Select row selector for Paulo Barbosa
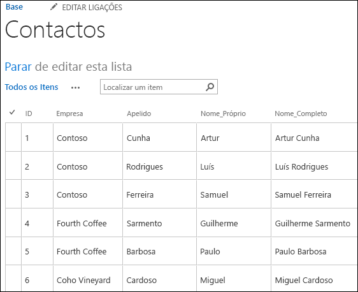The width and height of the screenshot is (358, 292). tap(13, 251)
